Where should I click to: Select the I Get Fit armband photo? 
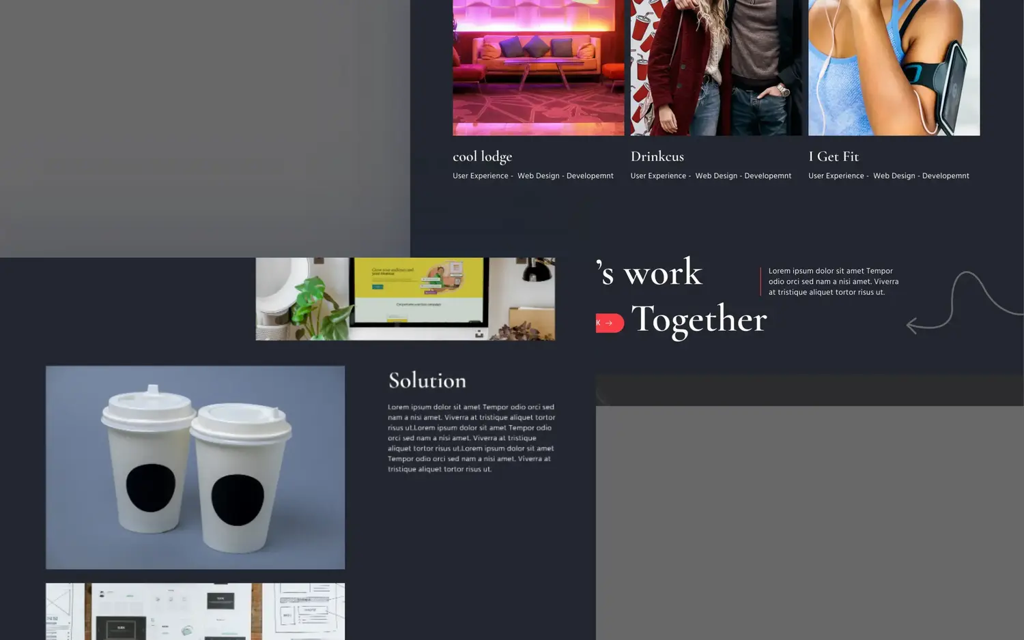[894, 67]
